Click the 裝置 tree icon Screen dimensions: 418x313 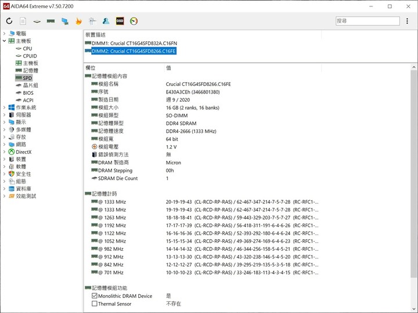pyautogui.click(x=12, y=159)
